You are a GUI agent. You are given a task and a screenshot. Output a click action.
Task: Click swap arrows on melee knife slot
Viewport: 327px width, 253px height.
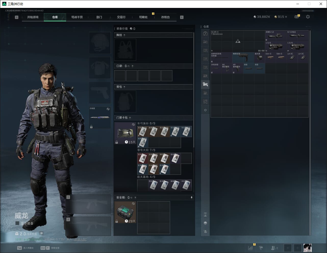tap(108, 109)
